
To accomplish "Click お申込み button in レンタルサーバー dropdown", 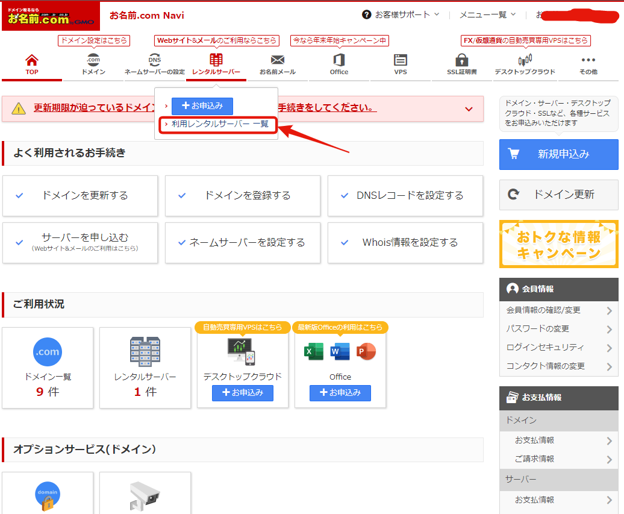I will [x=202, y=106].
